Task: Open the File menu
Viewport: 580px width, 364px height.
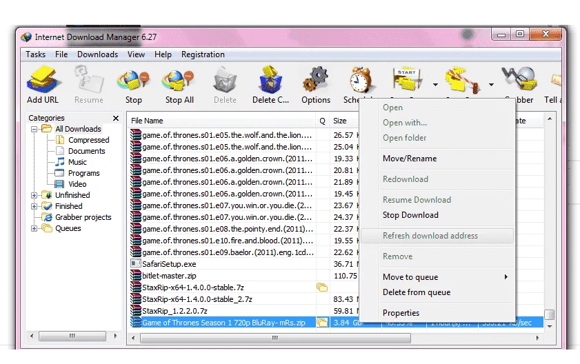Action: (x=61, y=54)
